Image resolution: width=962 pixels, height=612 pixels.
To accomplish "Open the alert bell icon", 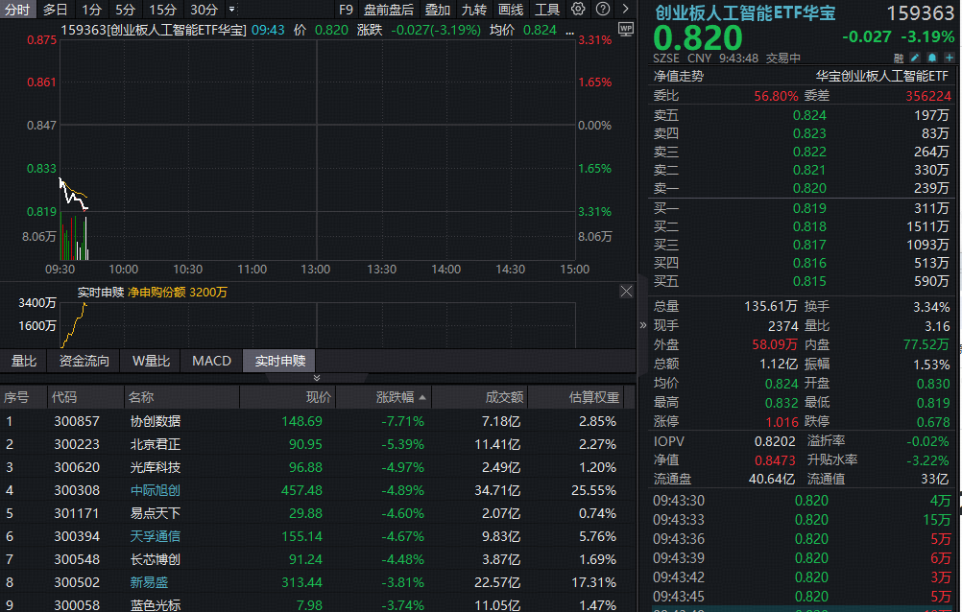I will tap(932, 58).
